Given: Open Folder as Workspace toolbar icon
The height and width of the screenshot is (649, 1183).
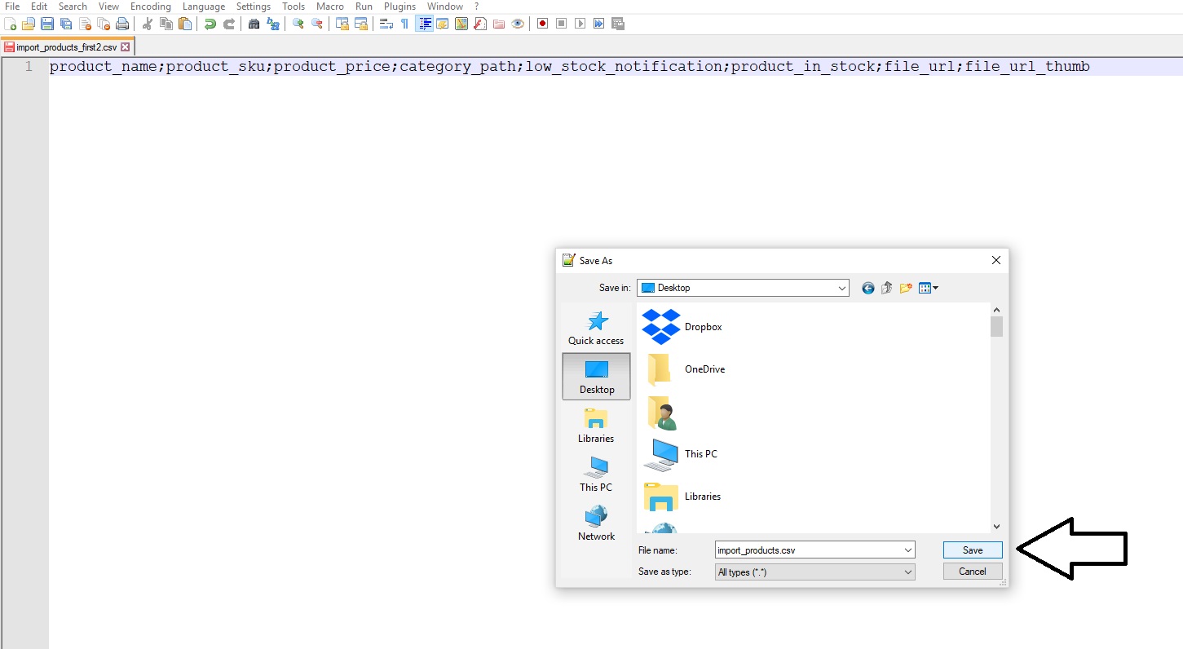Looking at the screenshot, I should pos(499,24).
